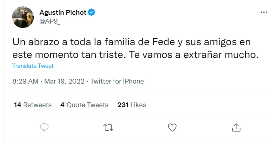This screenshot has width=271, height=142.
Task: Click the display name Agustín Pichot
Action: 63,13
